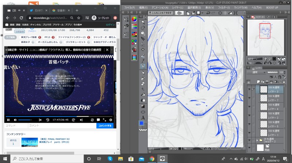Delete layer with trash can icon
This screenshot has width=292, height=163.
coord(284,82)
